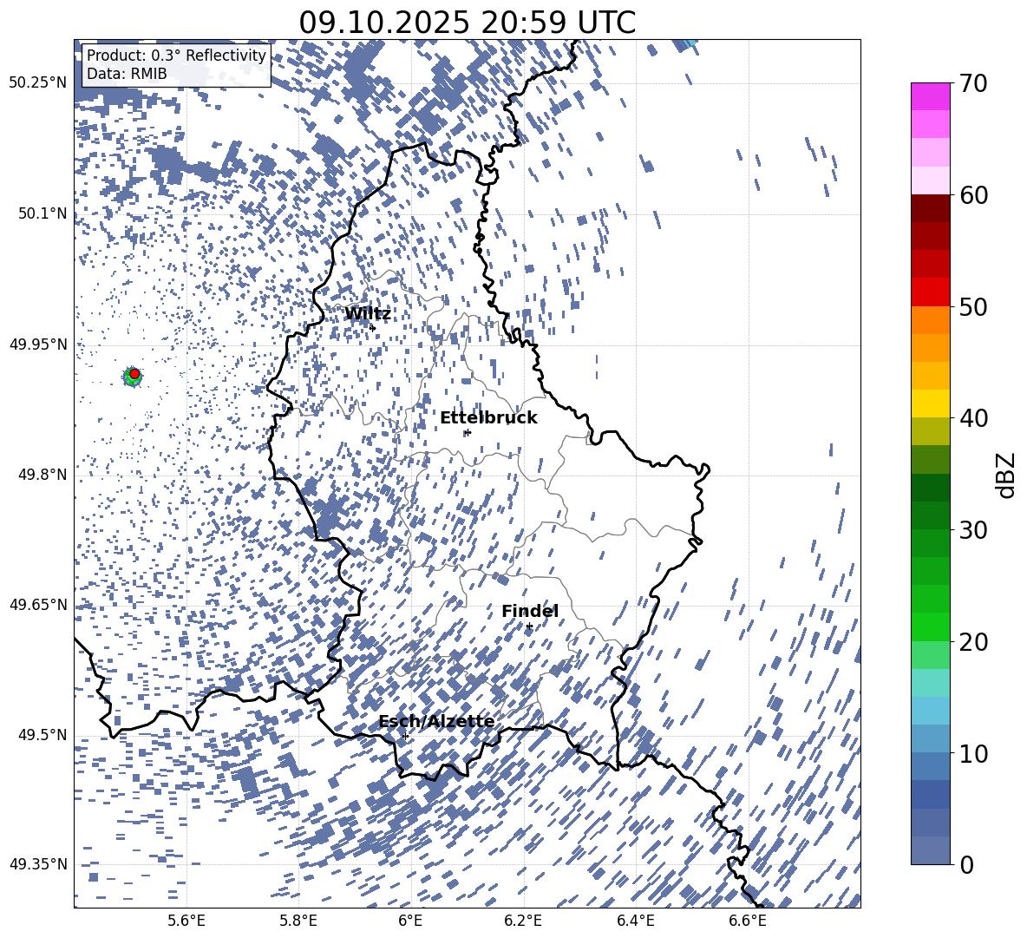Image resolution: width=1027 pixels, height=938 pixels.
Task: Click the 50.1°N latitude label
Action: [x=43, y=213]
